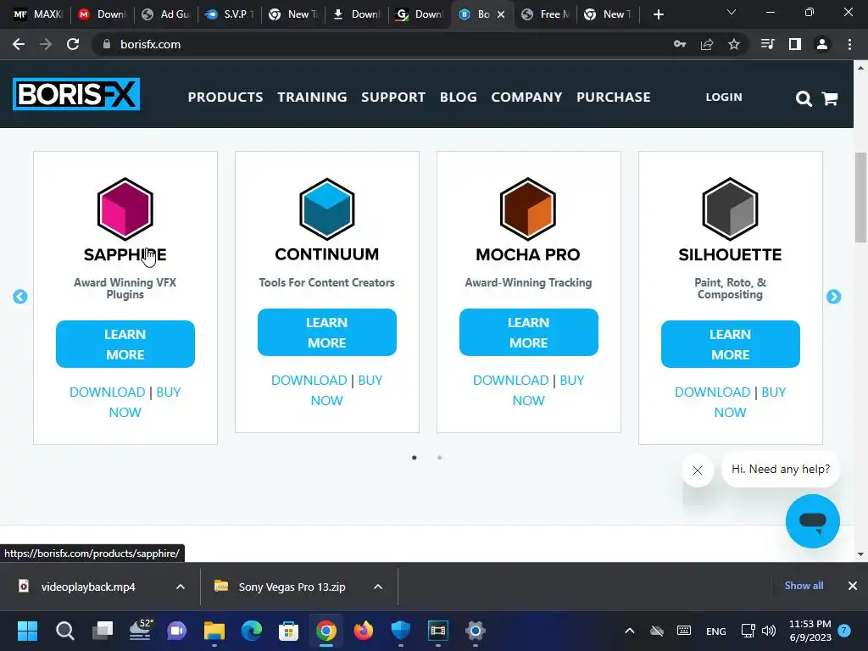Viewport: 868px width, 651px height.
Task: Click the Silhouette DOWNLOAD link
Action: [712, 392]
